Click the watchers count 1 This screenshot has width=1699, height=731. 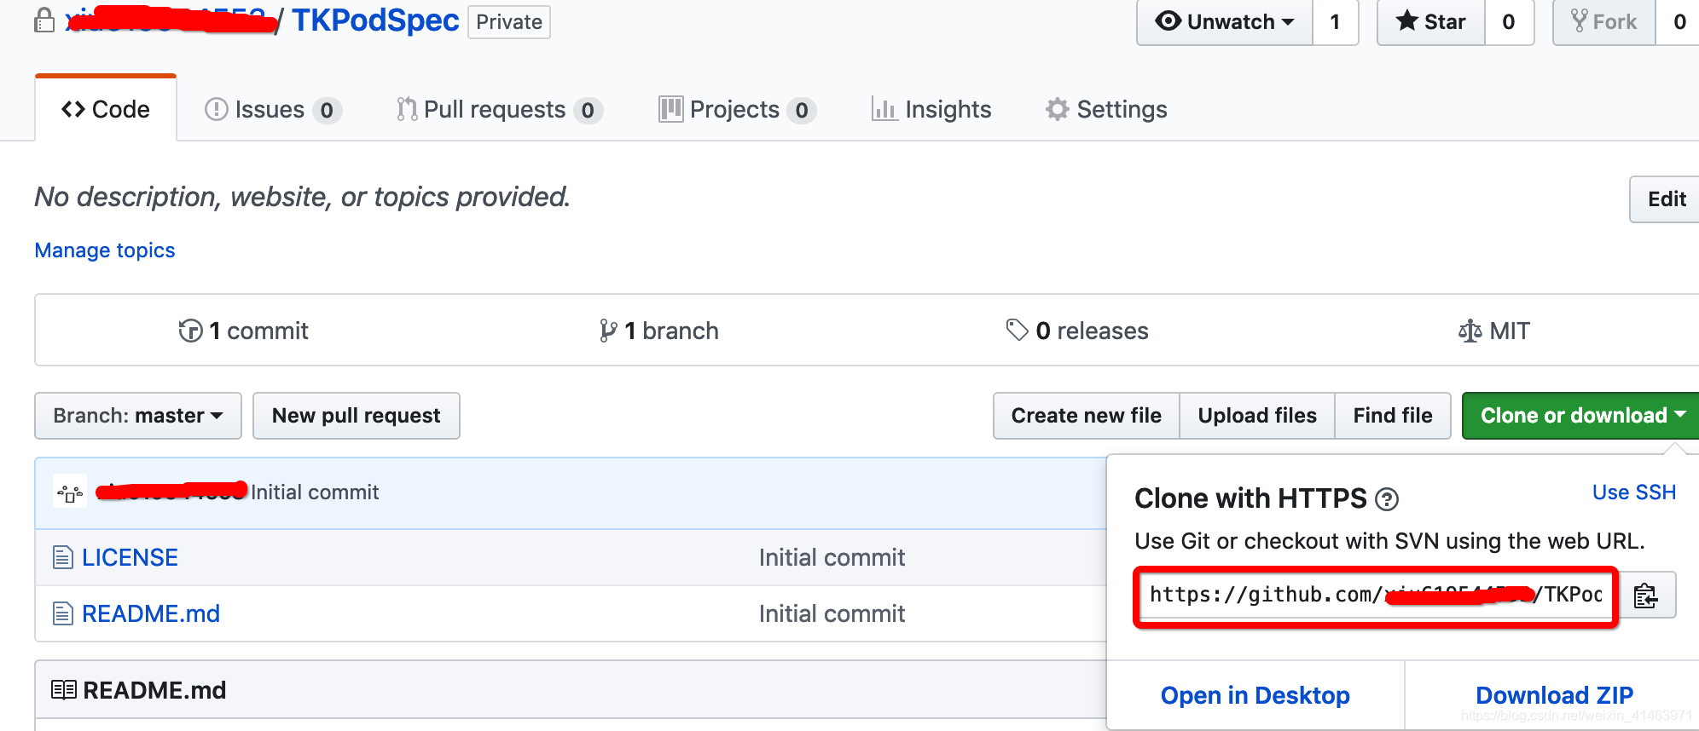point(1335,21)
